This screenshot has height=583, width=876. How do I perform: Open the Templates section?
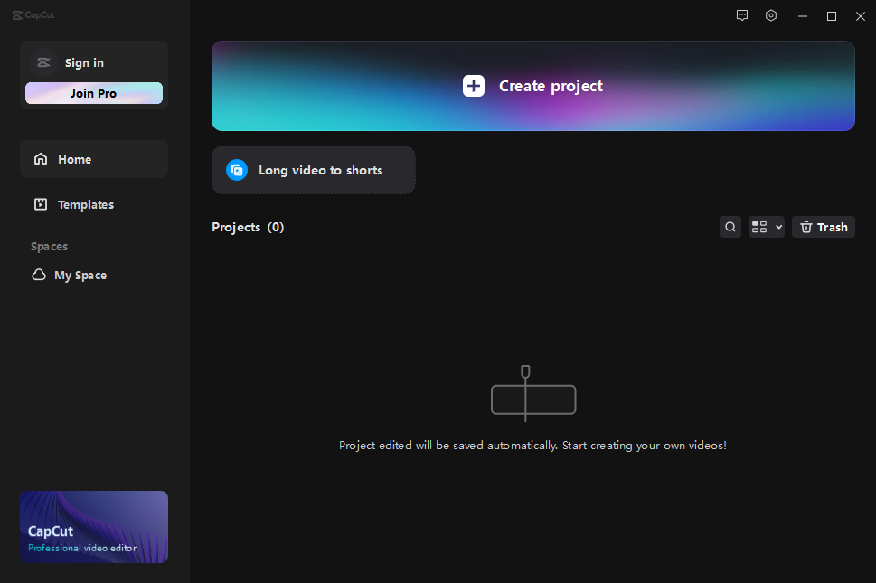[x=94, y=204]
